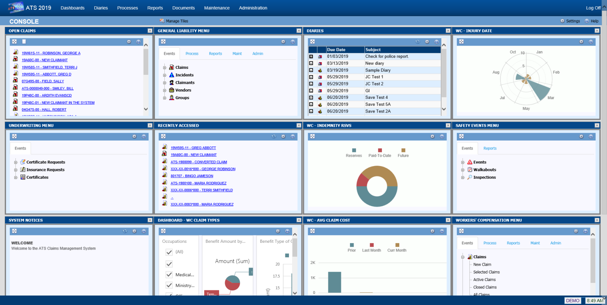Open the Reports menu in top navigation
The width and height of the screenshot is (607, 305).
pyautogui.click(x=155, y=8)
